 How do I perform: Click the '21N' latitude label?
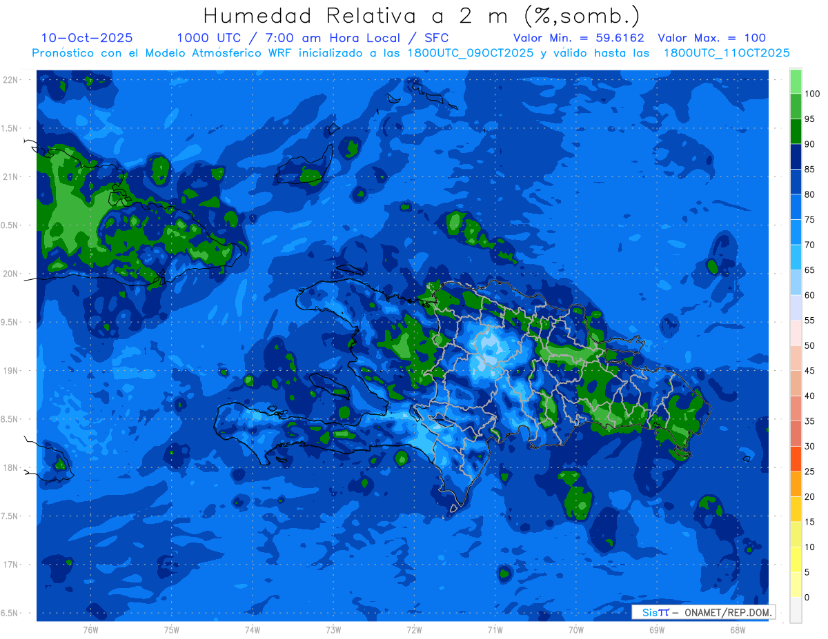click(x=10, y=177)
